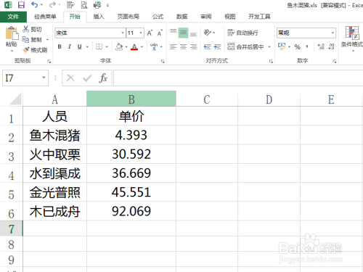Click the Select All corner triangle

tap(15, 99)
